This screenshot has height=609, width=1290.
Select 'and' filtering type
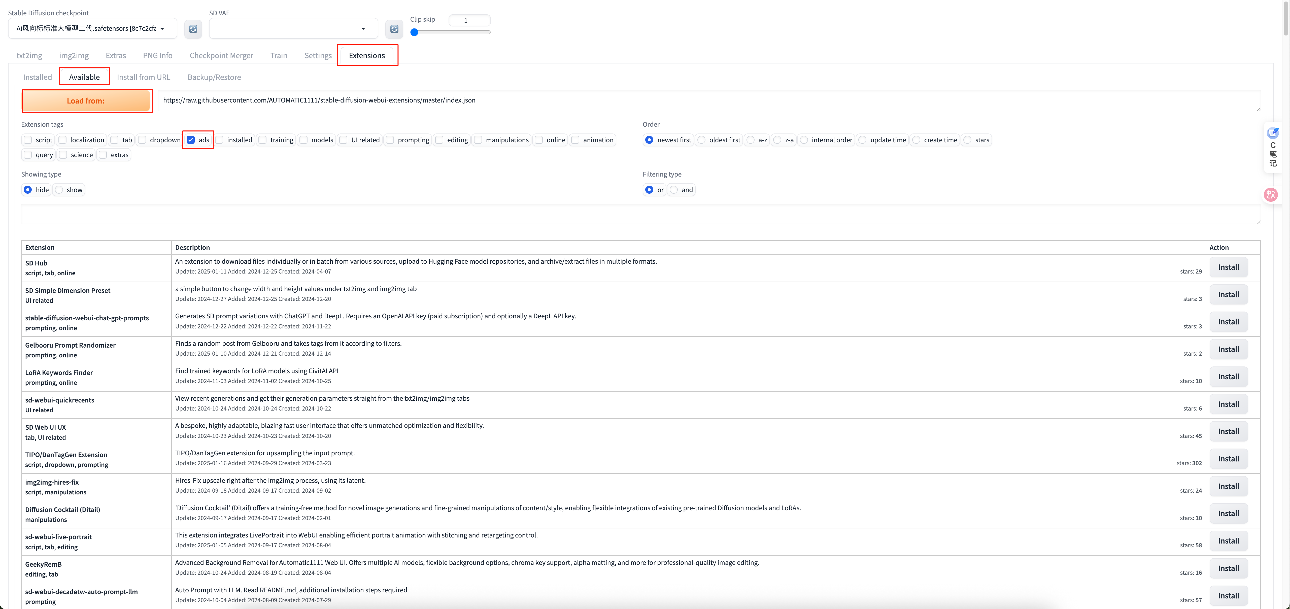coord(674,190)
